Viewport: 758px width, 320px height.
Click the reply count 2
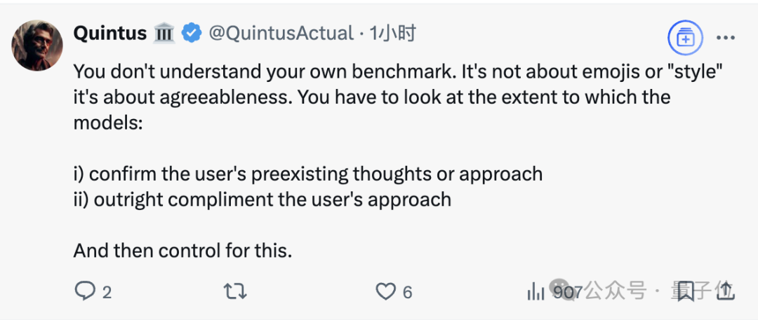[107, 292]
